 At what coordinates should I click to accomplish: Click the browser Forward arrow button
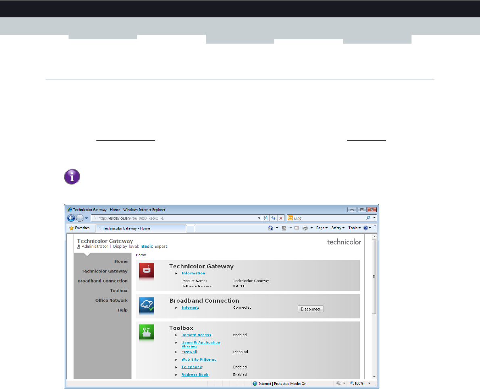79,218
